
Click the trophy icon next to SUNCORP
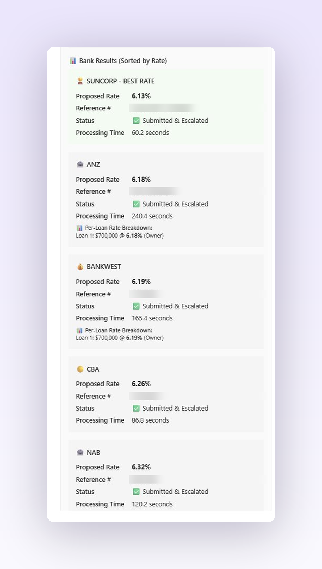(x=80, y=81)
